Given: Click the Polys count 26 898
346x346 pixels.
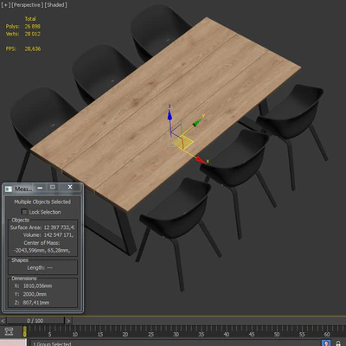Looking at the screenshot, I should [33, 26].
